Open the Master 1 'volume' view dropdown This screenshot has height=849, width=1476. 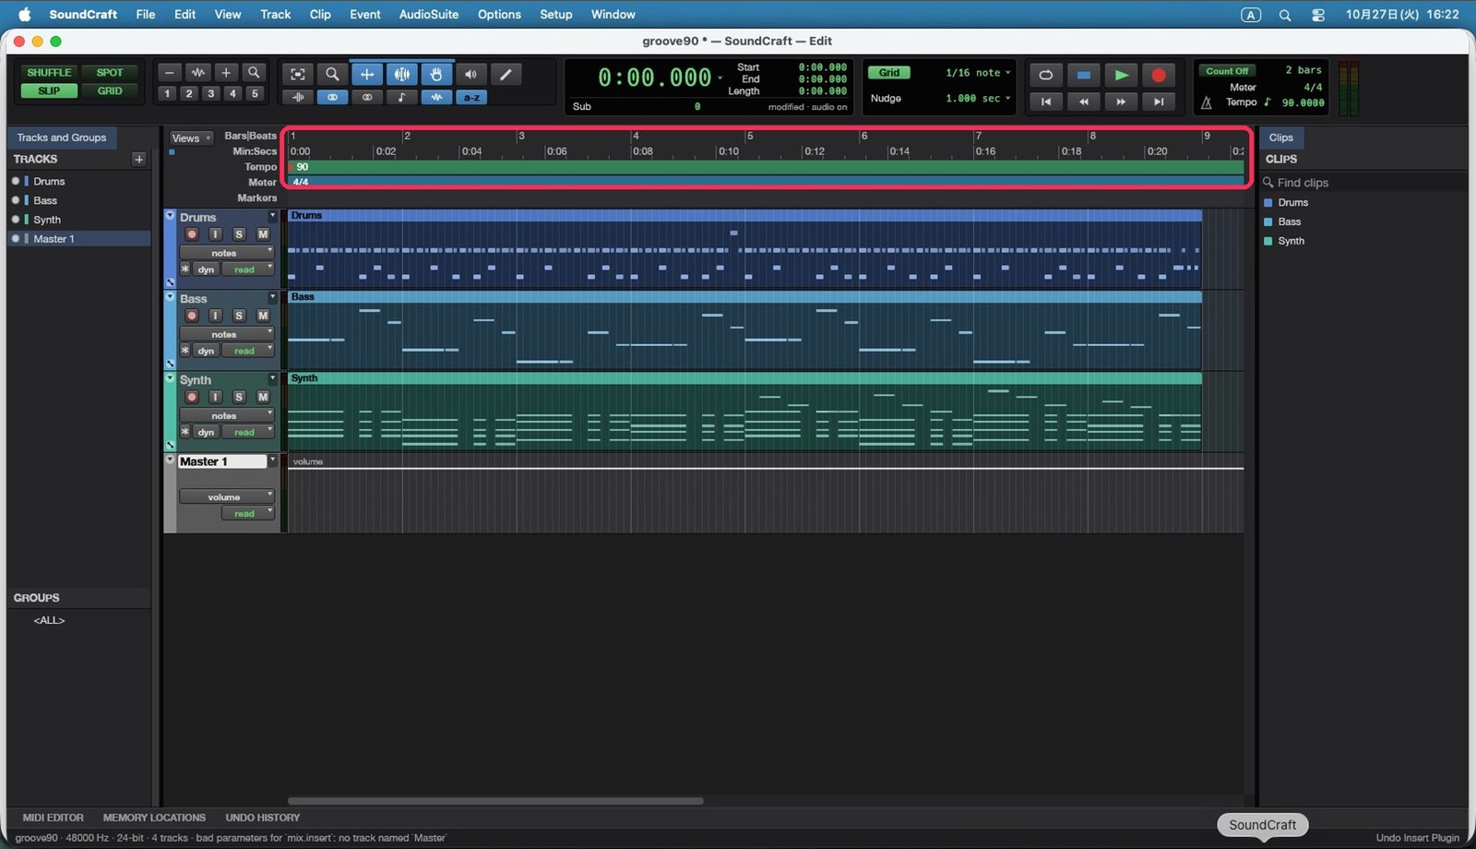tap(227, 497)
